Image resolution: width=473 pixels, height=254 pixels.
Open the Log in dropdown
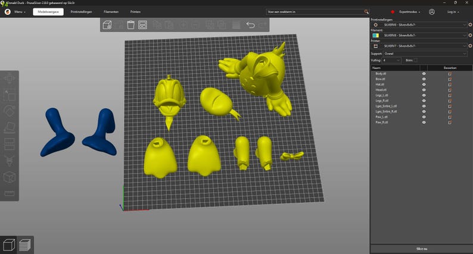[x=453, y=12]
